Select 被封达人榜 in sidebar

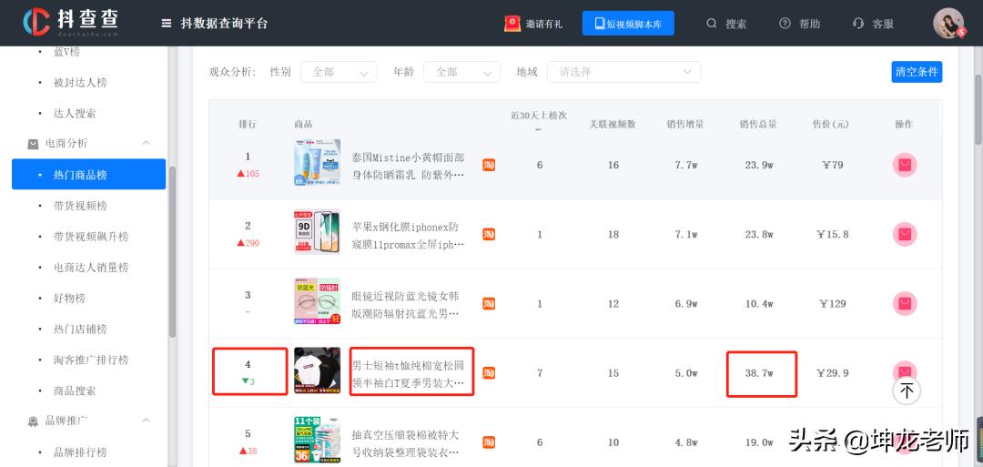coord(80,83)
